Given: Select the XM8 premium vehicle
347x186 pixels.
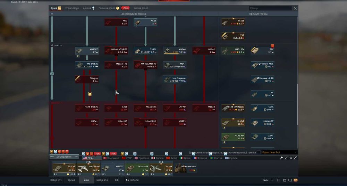Looking at the screenshot, I should [x=262, y=94].
